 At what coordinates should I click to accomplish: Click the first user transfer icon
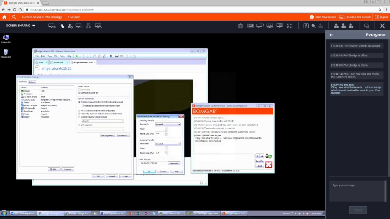[x=336, y=26]
